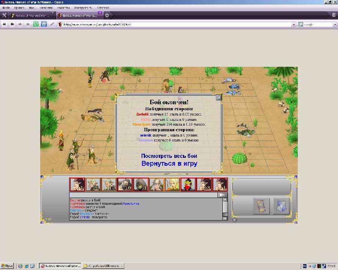Open the closed tabs trash icon
Image resolution: width=338 pixels, height=270 pixels.
tap(334, 15)
